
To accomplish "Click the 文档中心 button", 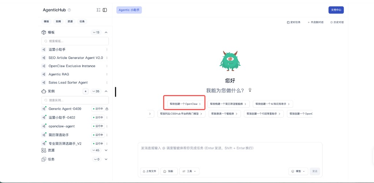I will pos(336,10).
